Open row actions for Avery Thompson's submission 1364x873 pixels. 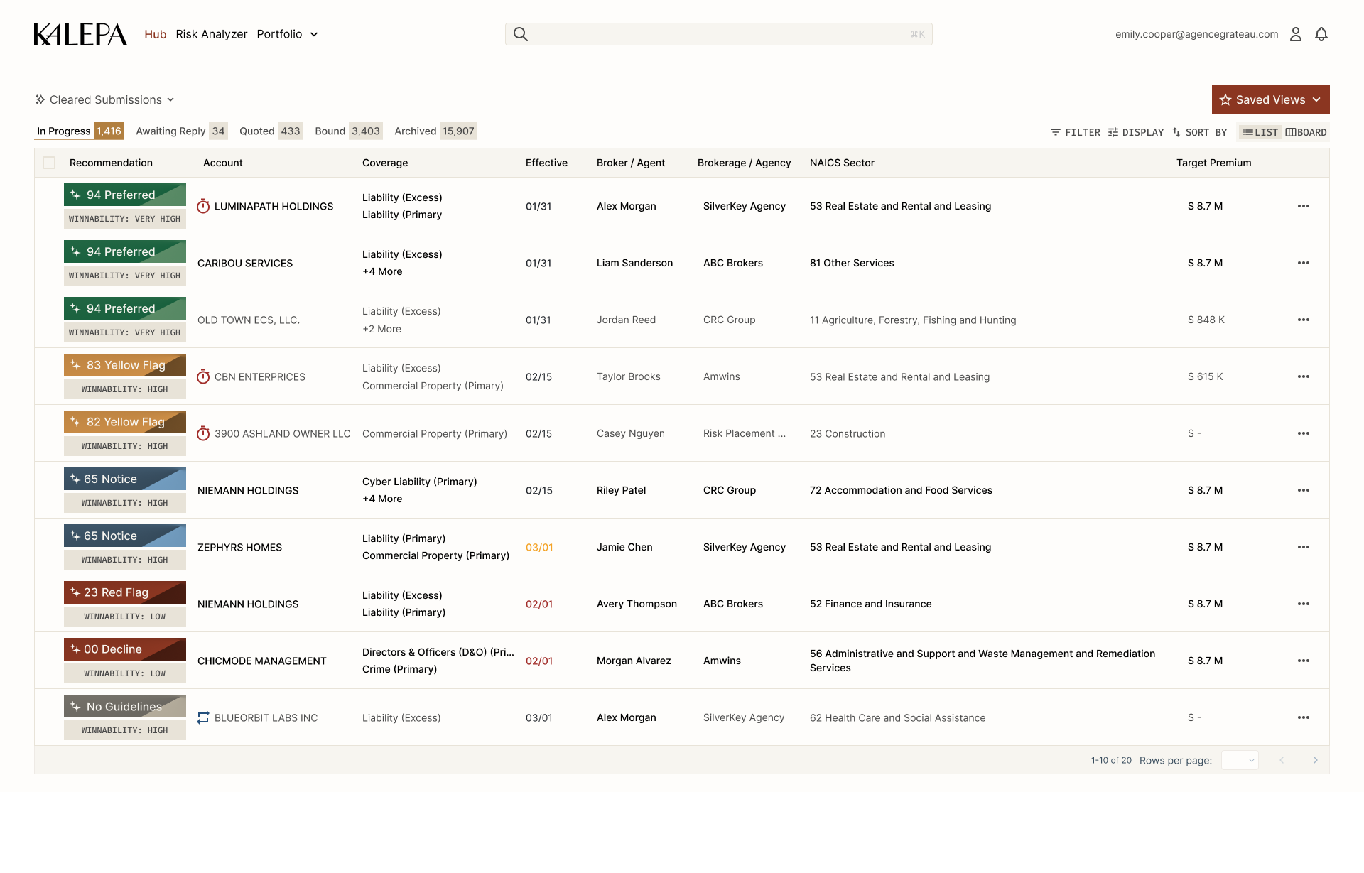(x=1304, y=604)
